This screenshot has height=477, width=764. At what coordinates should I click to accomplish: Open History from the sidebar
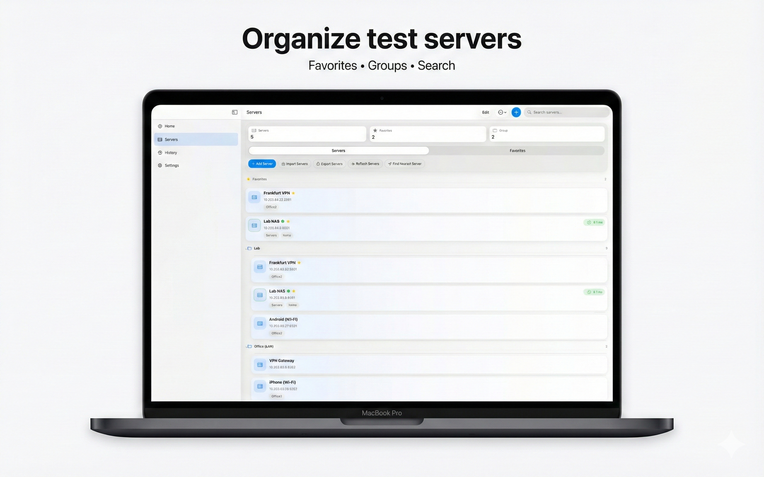coord(171,152)
